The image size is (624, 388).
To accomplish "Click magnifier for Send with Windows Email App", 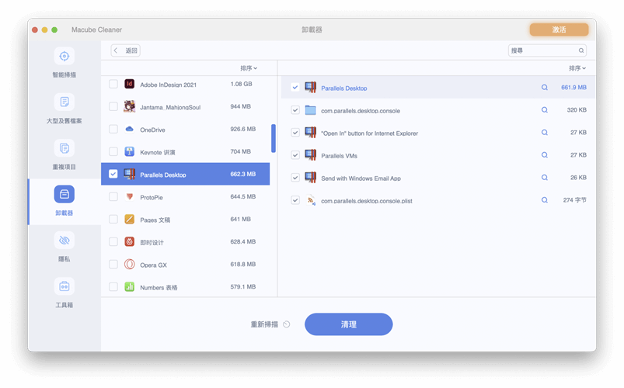I will (x=545, y=178).
